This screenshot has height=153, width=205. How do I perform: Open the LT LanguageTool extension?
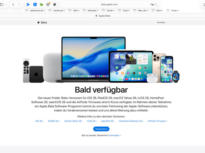(x=35, y=4)
